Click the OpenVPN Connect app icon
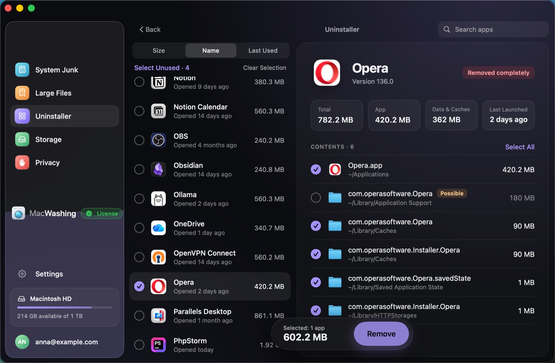This screenshot has width=555, height=363. 159,257
